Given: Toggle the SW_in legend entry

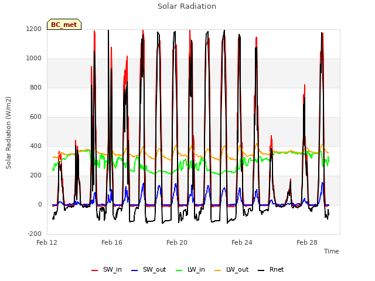Looking at the screenshot, I should tap(107, 269).
